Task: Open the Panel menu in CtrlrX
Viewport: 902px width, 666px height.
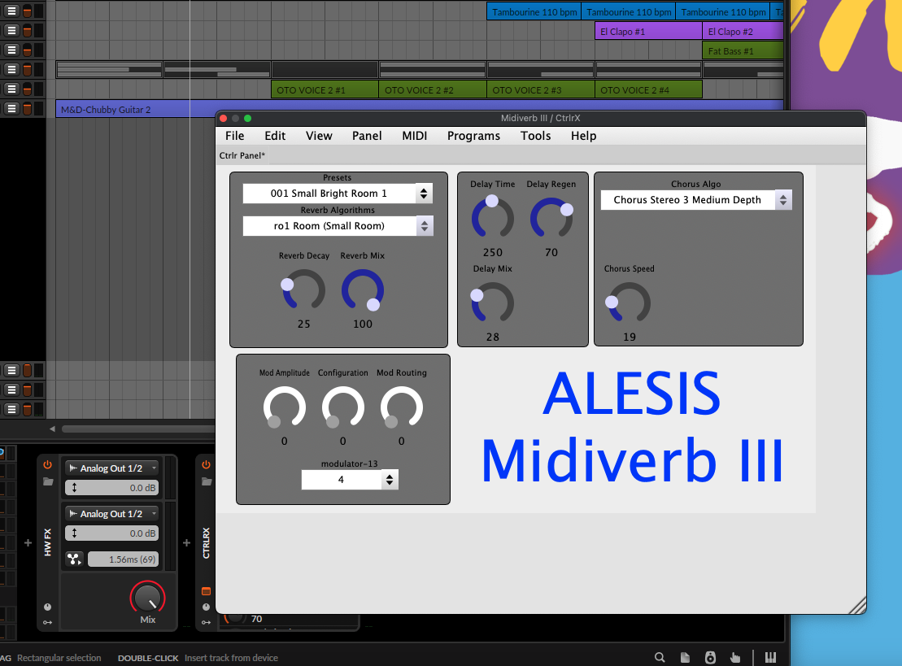Action: (x=367, y=136)
